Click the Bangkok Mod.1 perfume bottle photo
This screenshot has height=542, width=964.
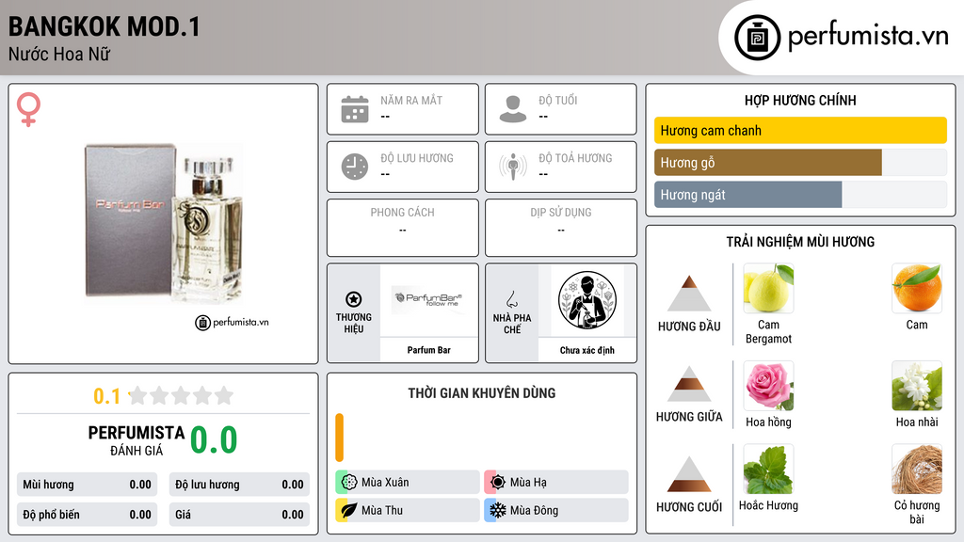coord(164,224)
